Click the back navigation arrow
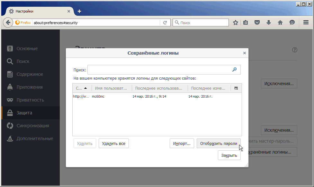The image size is (314, 187). pyautogui.click(x=8, y=22)
